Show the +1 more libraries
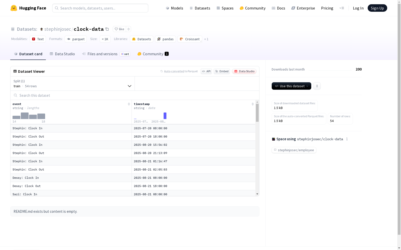This screenshot has width=401, height=250. coord(206,39)
